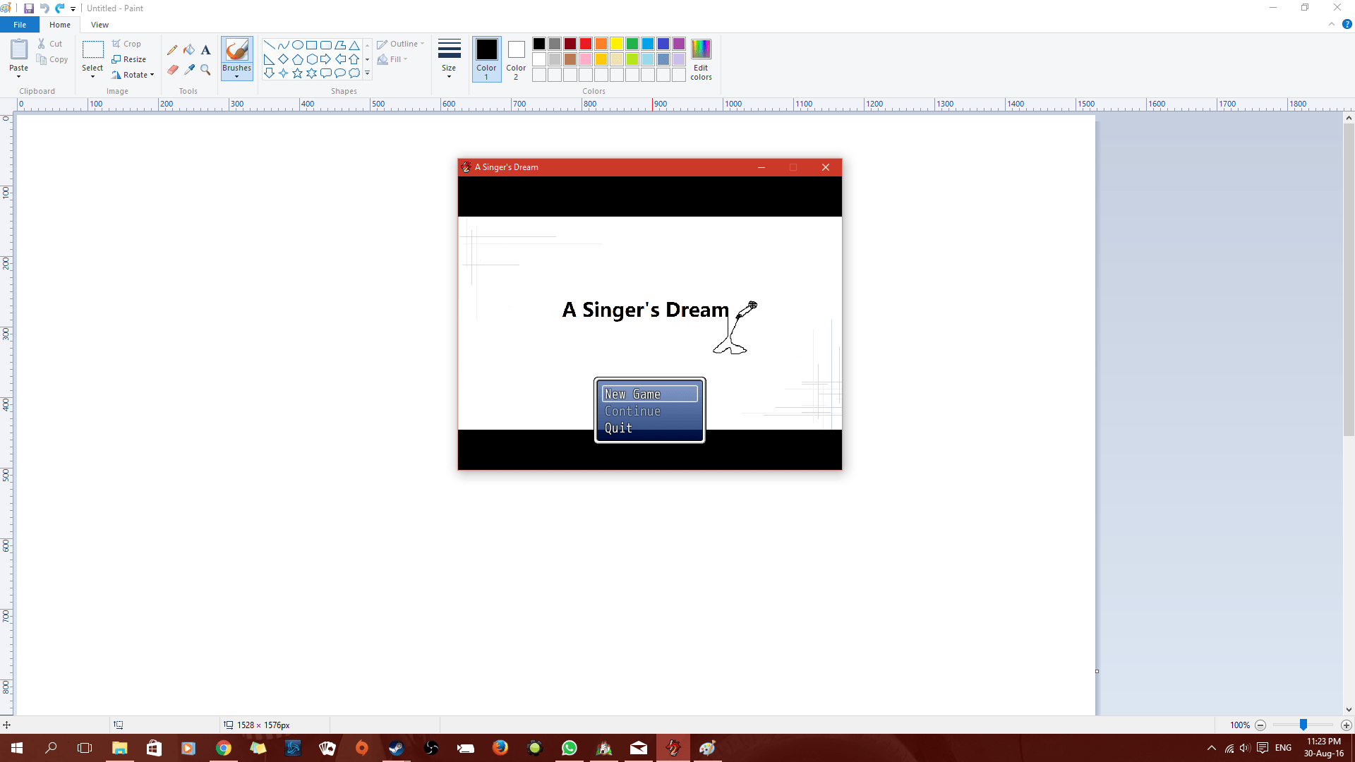
Task: Activate the Eraser tool
Action: [172, 70]
